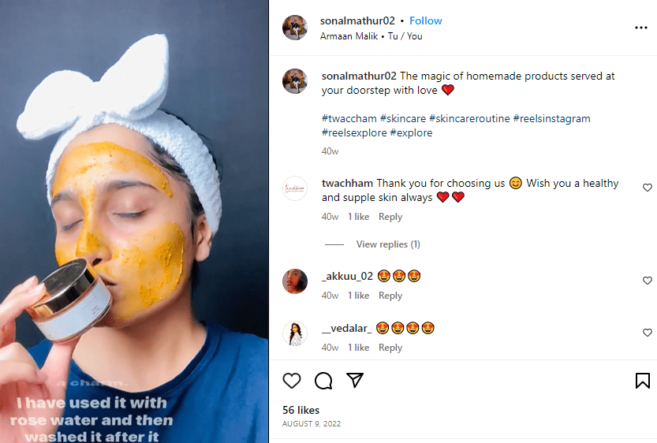Open the #skincareroutine hashtag
The height and width of the screenshot is (443, 657).
point(468,119)
